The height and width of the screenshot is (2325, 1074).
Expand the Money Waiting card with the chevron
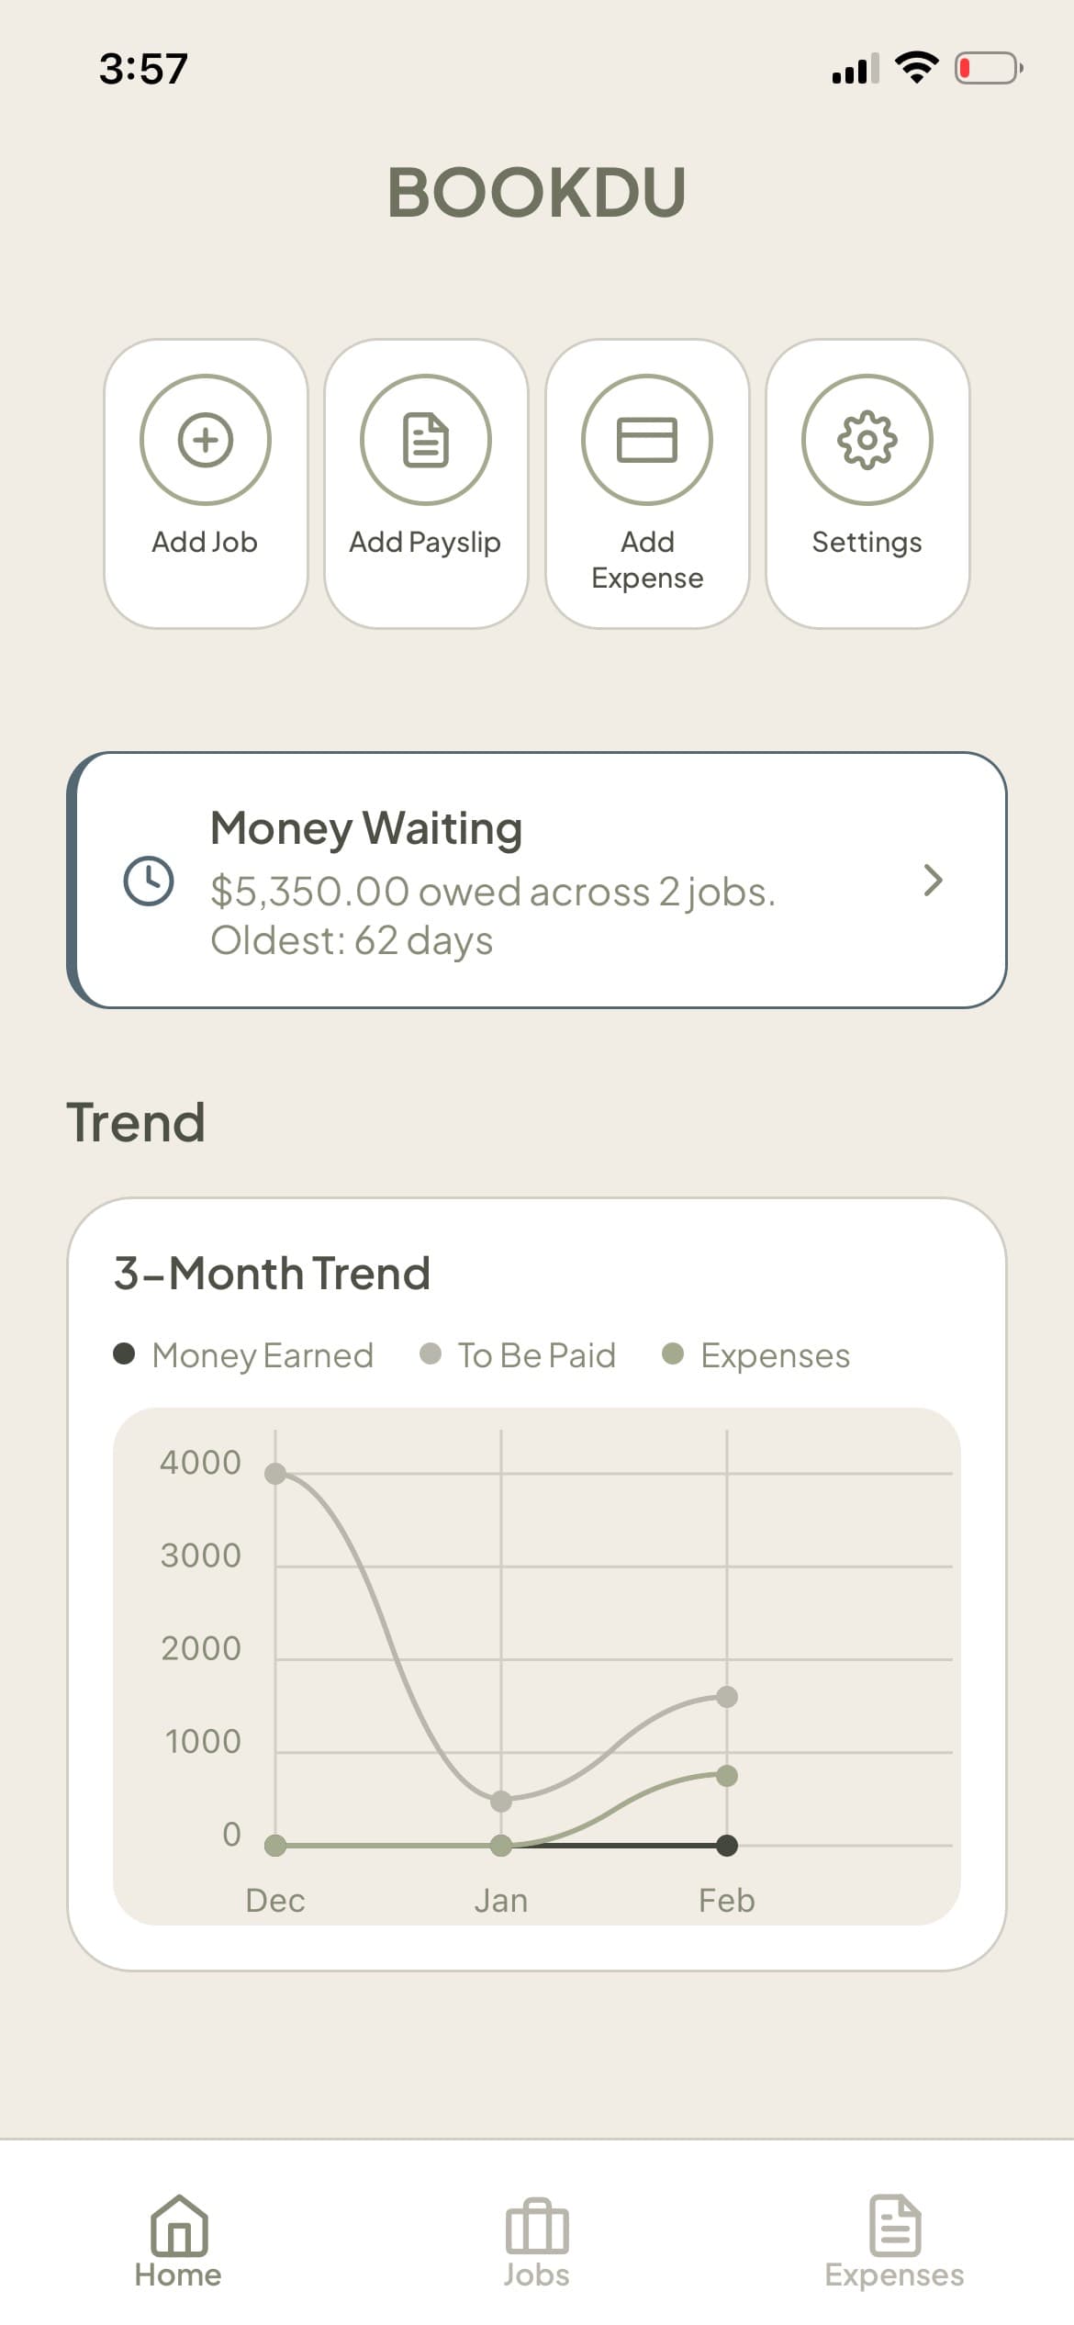tap(934, 882)
